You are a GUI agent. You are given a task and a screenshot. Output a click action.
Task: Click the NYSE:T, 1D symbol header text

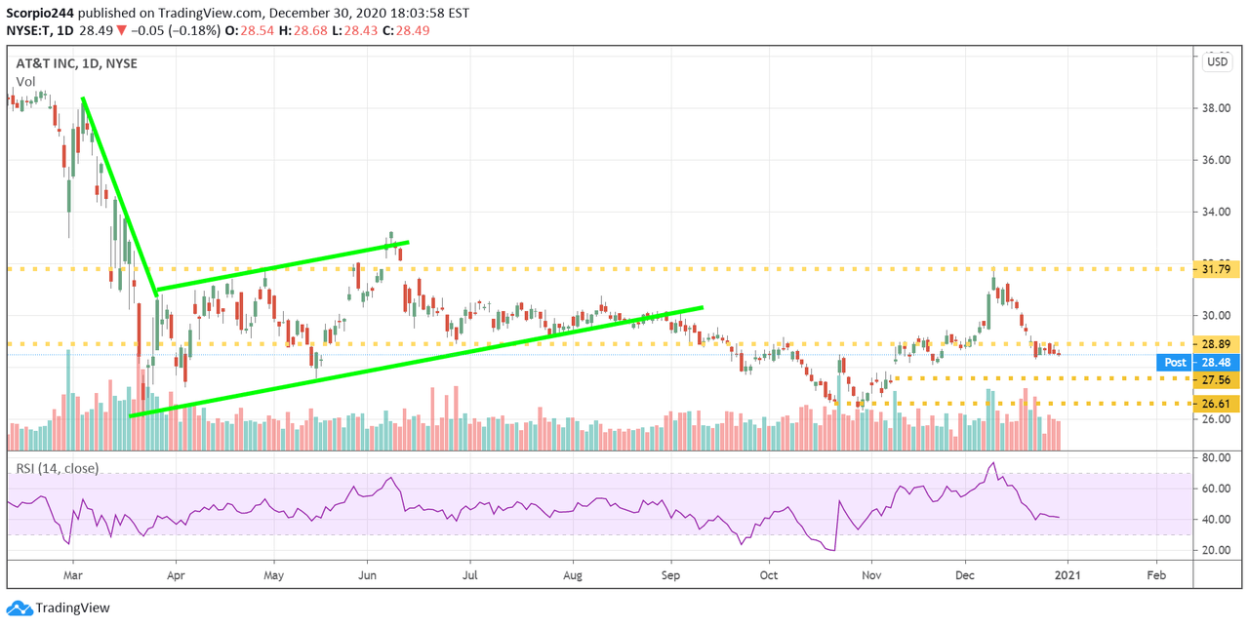click(x=39, y=31)
